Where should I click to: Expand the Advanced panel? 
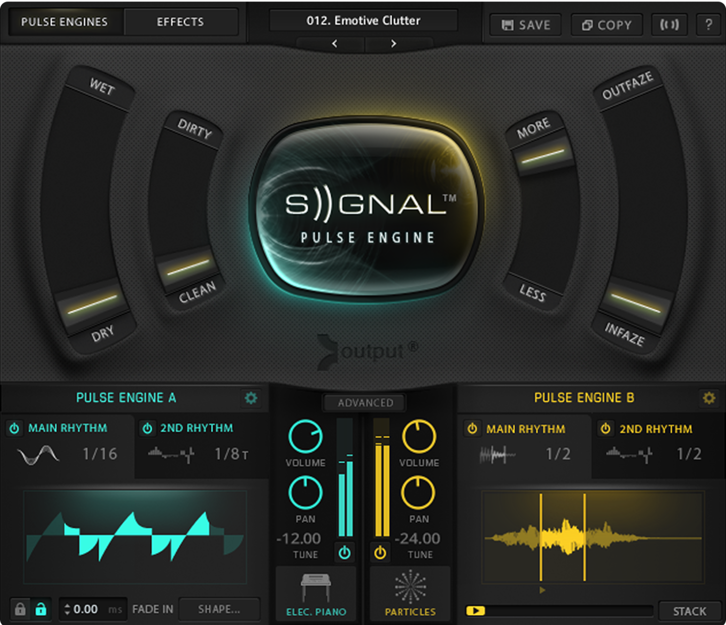click(364, 403)
